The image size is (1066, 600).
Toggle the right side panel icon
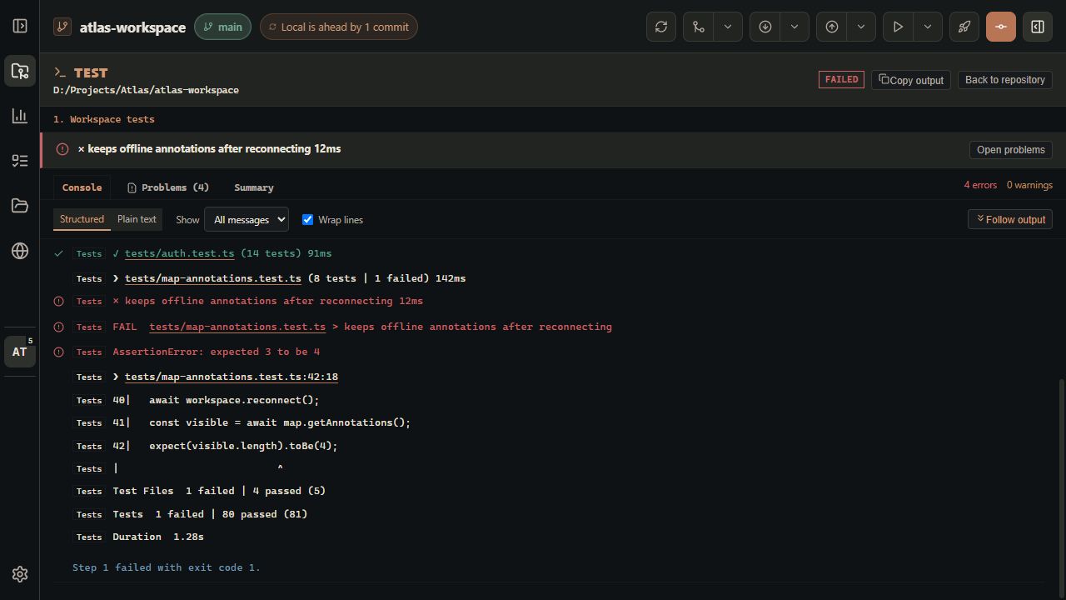tap(1038, 27)
